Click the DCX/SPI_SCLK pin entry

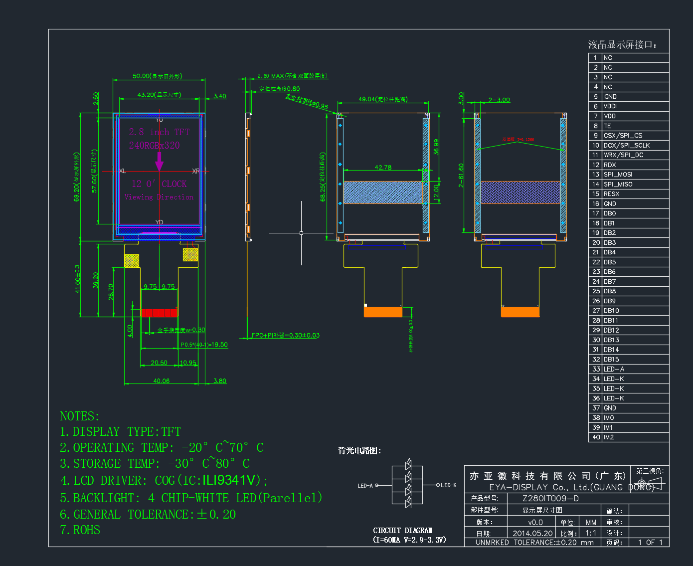pos(627,146)
